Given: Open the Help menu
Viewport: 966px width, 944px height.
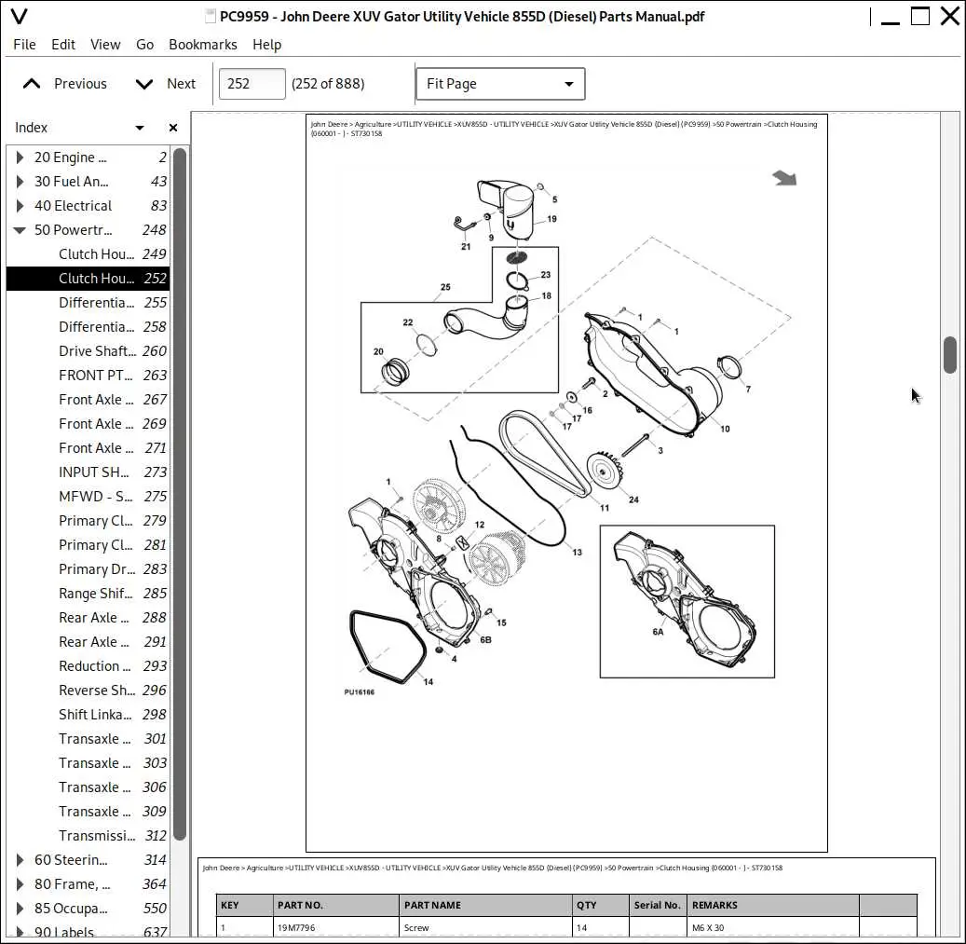Looking at the screenshot, I should (266, 45).
